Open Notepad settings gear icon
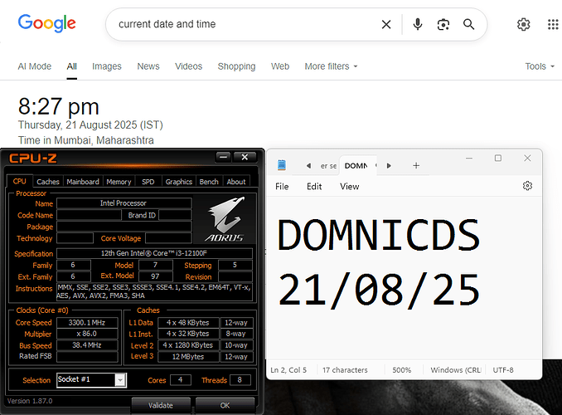The height and width of the screenshot is (415, 562). 527,186
